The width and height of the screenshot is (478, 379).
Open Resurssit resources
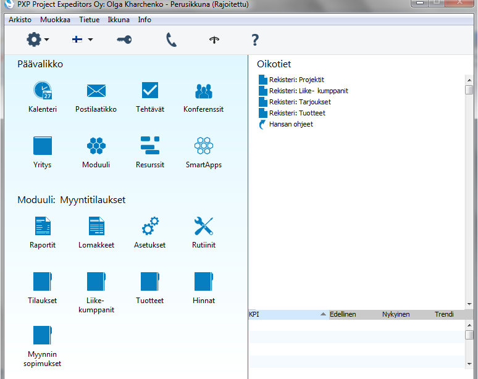coord(150,145)
